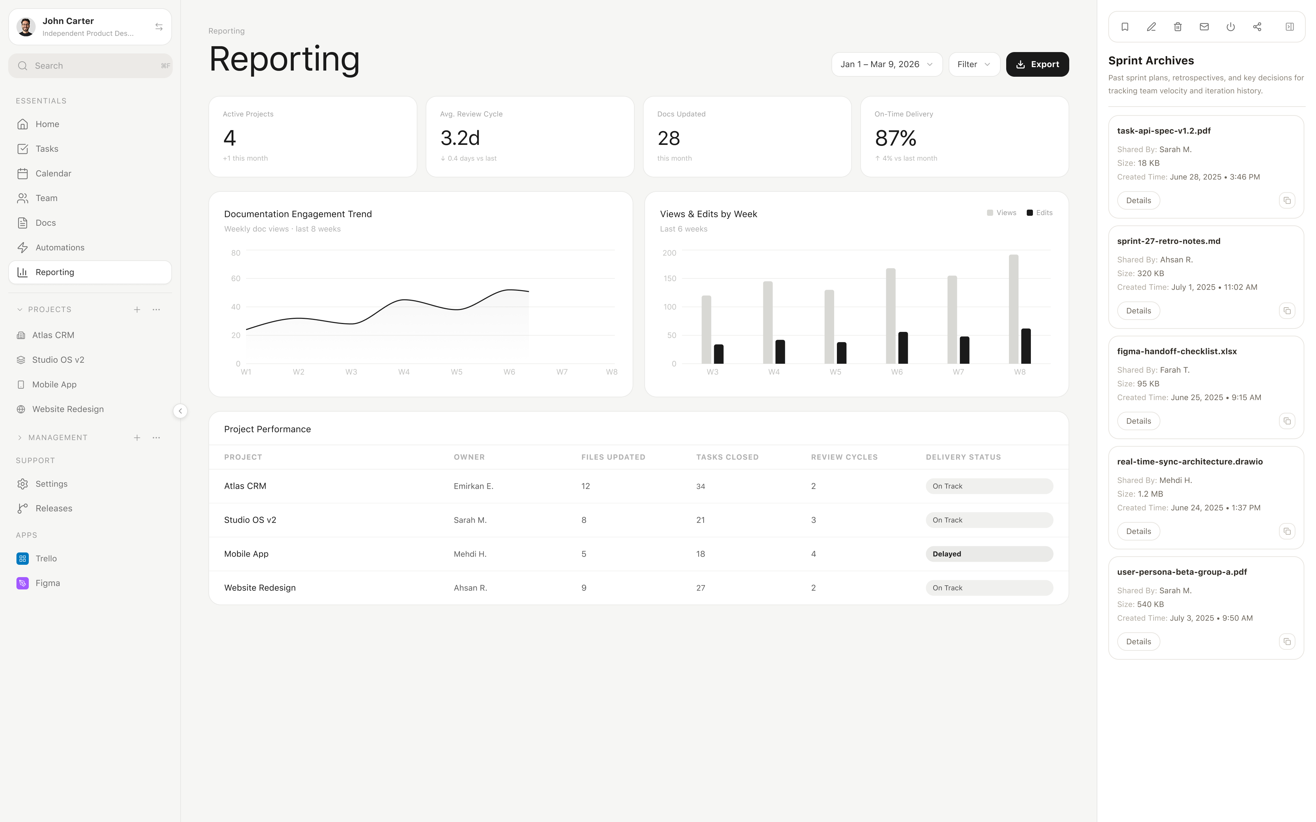
Task: Click the Views legend color swatch
Action: 990,213
